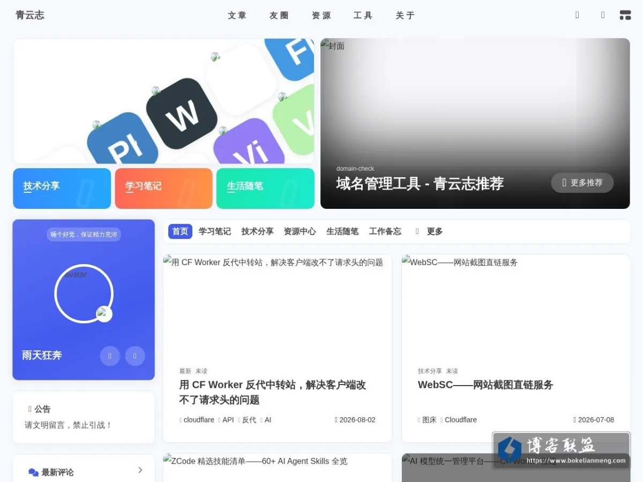The height and width of the screenshot is (482, 643).
Task: Open the 域名管理工具 - 青云志推荐 featured post
Action: (x=420, y=184)
